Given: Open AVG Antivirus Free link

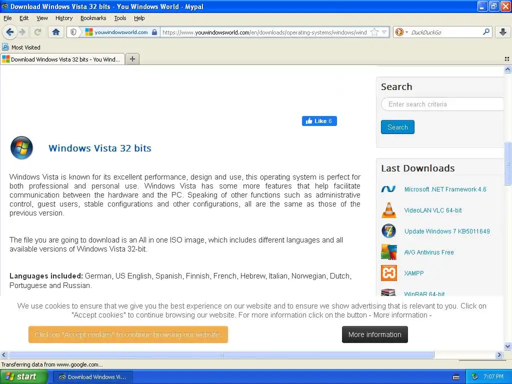Looking at the screenshot, I should point(428,252).
